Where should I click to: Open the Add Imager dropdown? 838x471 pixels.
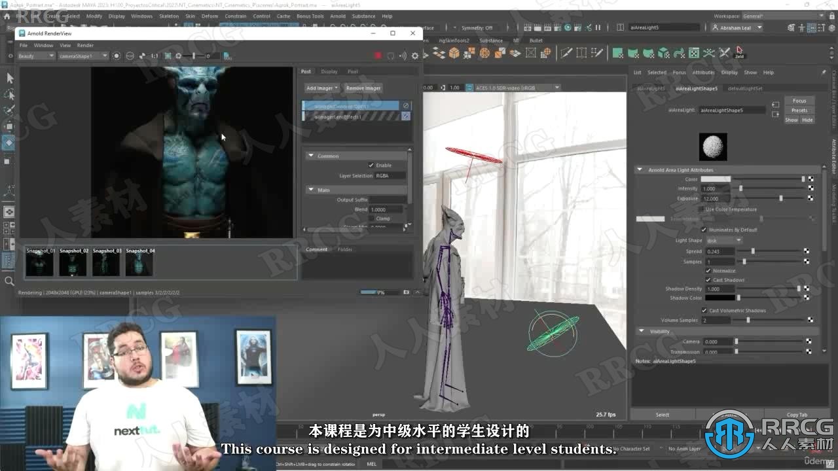[321, 88]
